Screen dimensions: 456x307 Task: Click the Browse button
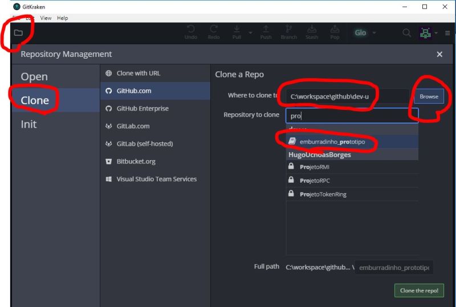pos(429,96)
